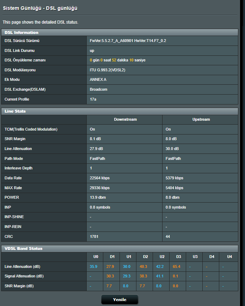
Task: Select downstream Data Rate 22564 kbps
Action: (100, 178)
